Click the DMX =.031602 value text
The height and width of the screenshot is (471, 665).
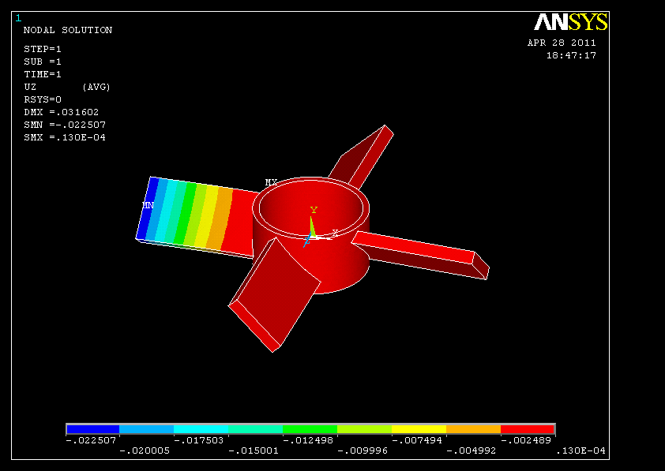tap(62, 112)
